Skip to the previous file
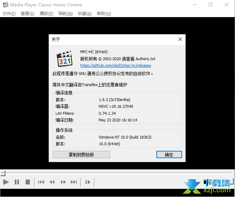235x197 pixels. pyautogui.click(x=41, y=182)
